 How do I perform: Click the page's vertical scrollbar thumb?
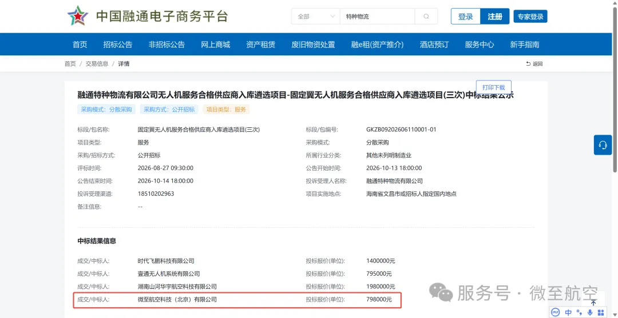coord(615,88)
